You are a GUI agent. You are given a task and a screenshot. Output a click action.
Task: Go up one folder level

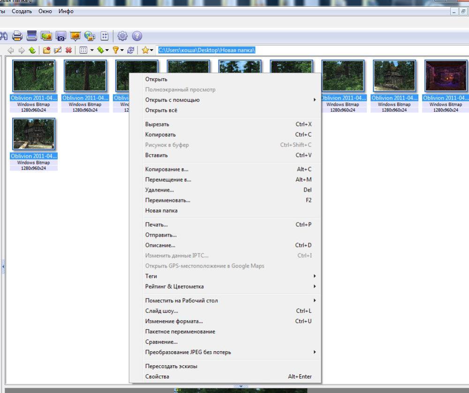coord(32,50)
